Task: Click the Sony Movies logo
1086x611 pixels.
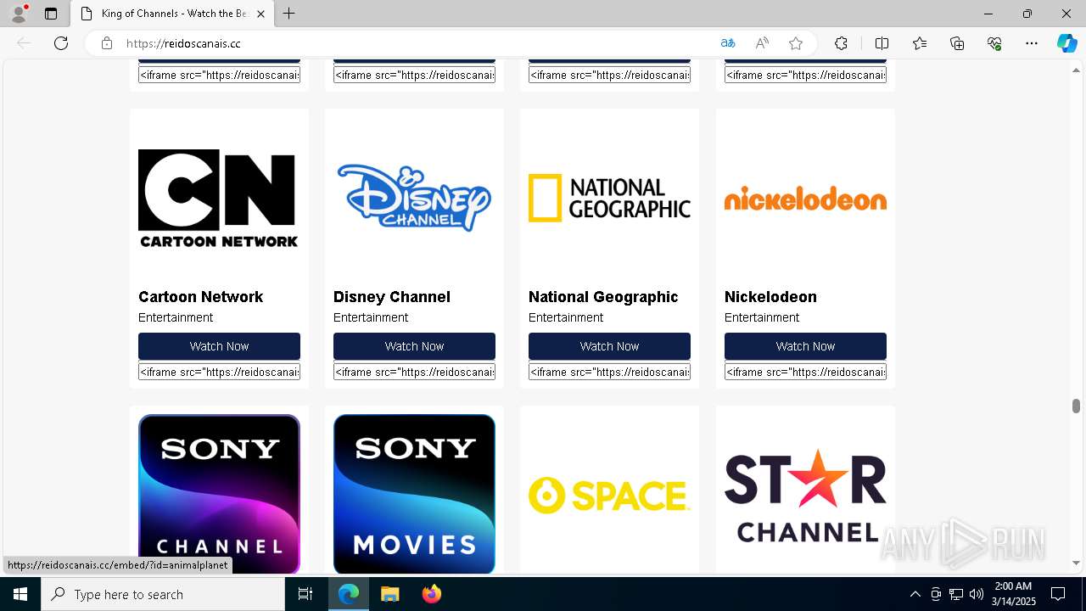Action: (414, 494)
